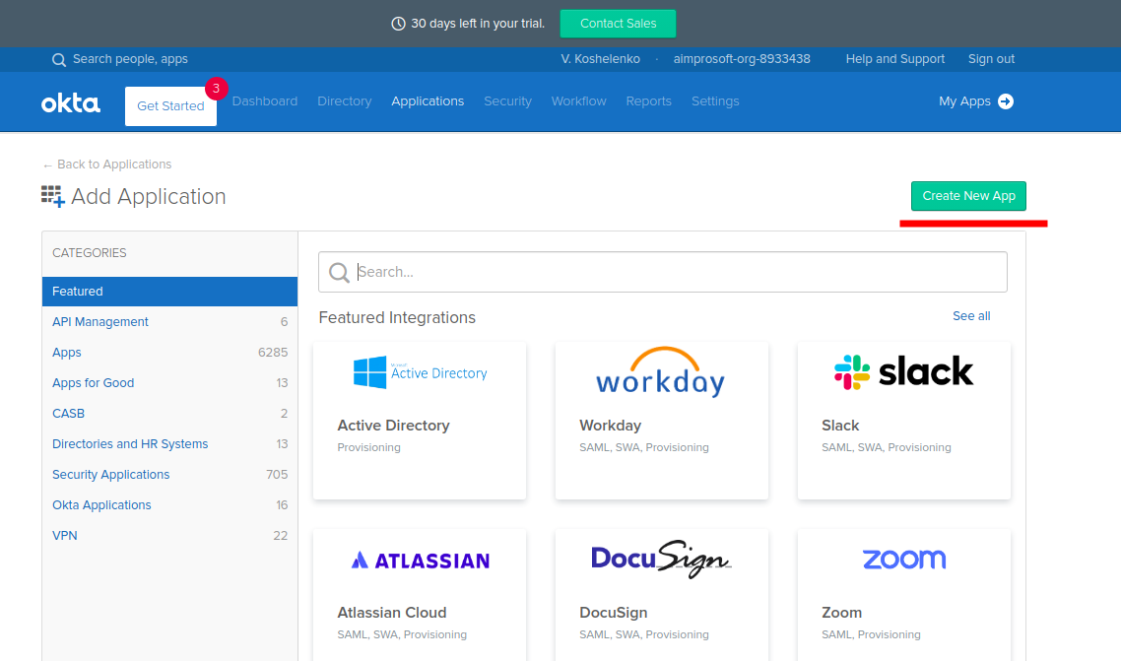The width and height of the screenshot is (1121, 661).
Task: Click the Okta logo
Action: 71,103
